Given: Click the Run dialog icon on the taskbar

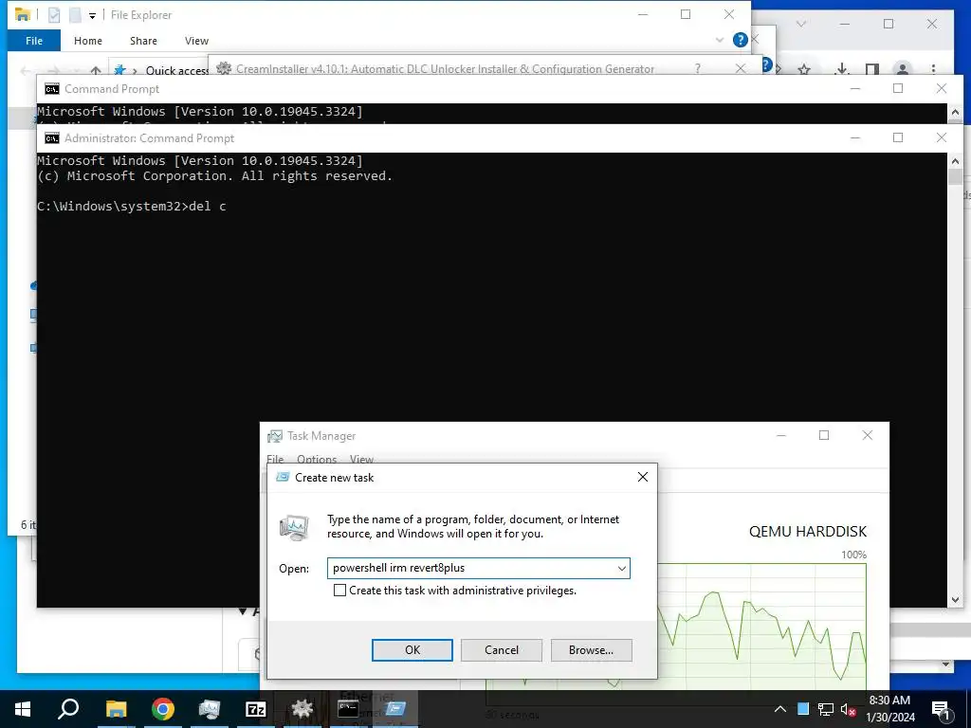Looking at the screenshot, I should click(395, 709).
